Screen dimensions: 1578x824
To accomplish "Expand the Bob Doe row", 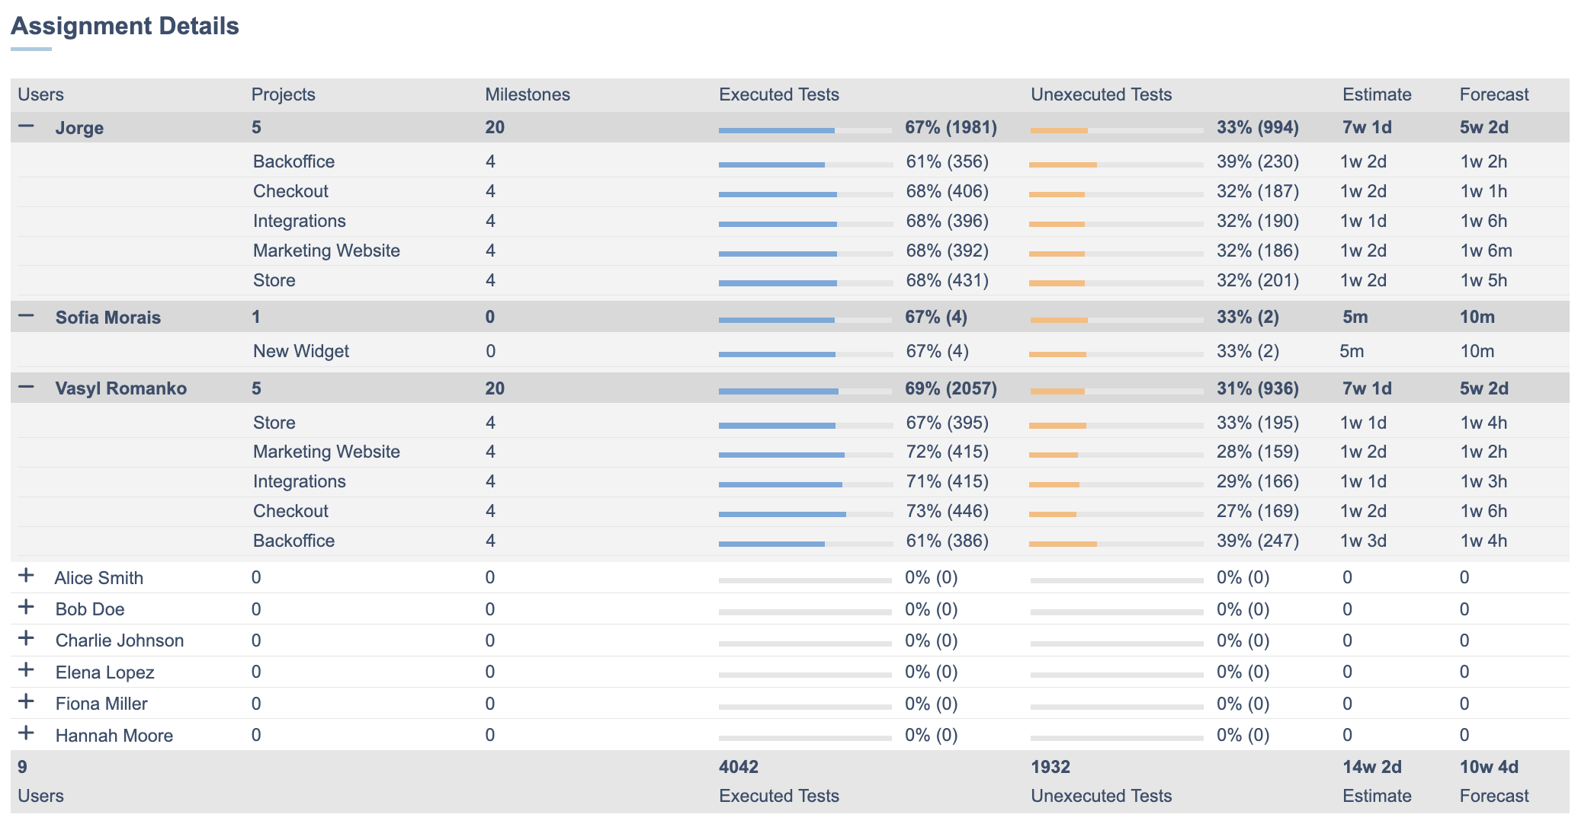I will [x=26, y=608].
